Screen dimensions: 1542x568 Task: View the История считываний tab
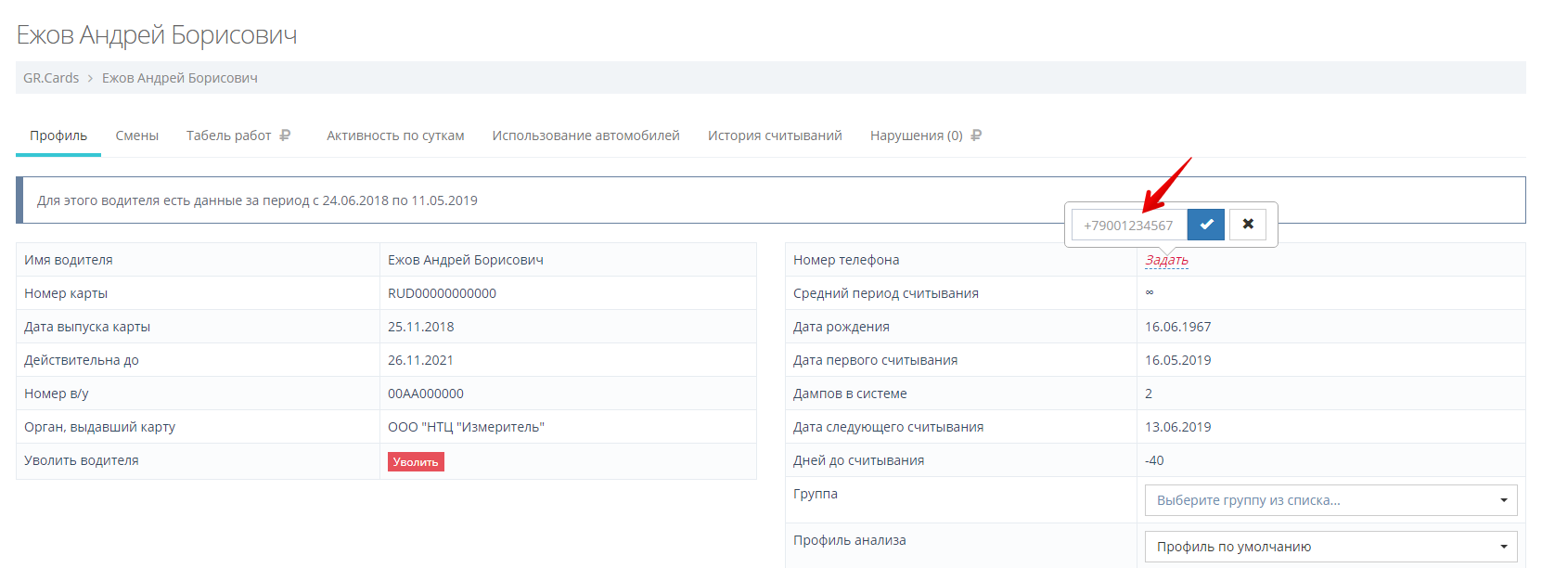tap(775, 136)
